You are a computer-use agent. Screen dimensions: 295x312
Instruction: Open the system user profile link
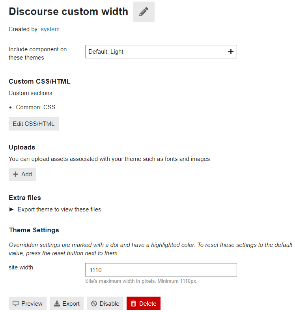coord(50,29)
